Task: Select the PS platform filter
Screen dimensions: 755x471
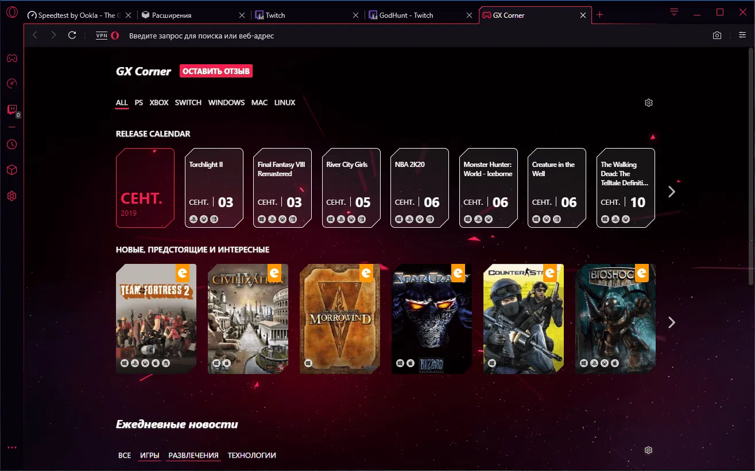Action: [x=139, y=103]
